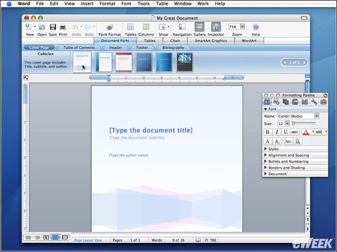This screenshot has width=337, height=252.
Task: Switch to the Chart gallery tab
Action: [175, 40]
